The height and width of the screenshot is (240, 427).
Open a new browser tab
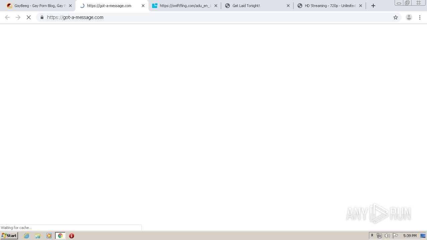tap(373, 6)
